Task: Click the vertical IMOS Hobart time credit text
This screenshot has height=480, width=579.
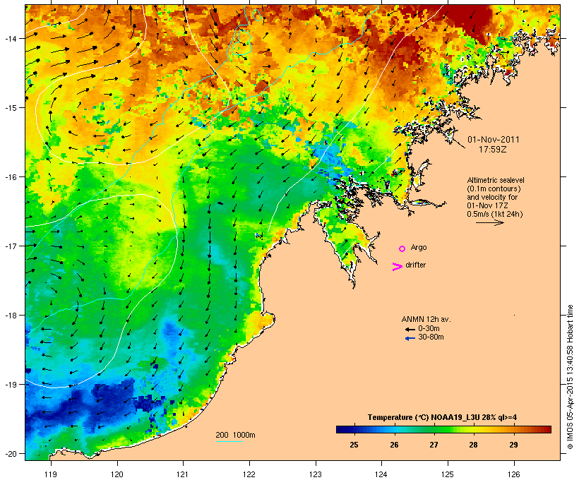Action: tap(570, 377)
